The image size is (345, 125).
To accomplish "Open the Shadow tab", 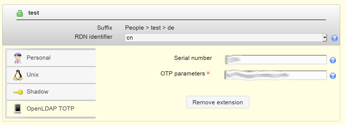I will point(51,92).
